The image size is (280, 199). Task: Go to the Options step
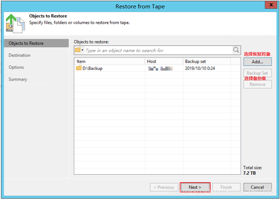point(16,67)
